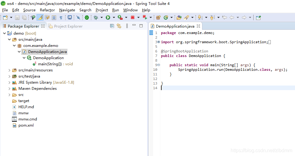Toggle Skip All Breakpoints icon
The height and width of the screenshot is (156, 295).
(78, 17)
